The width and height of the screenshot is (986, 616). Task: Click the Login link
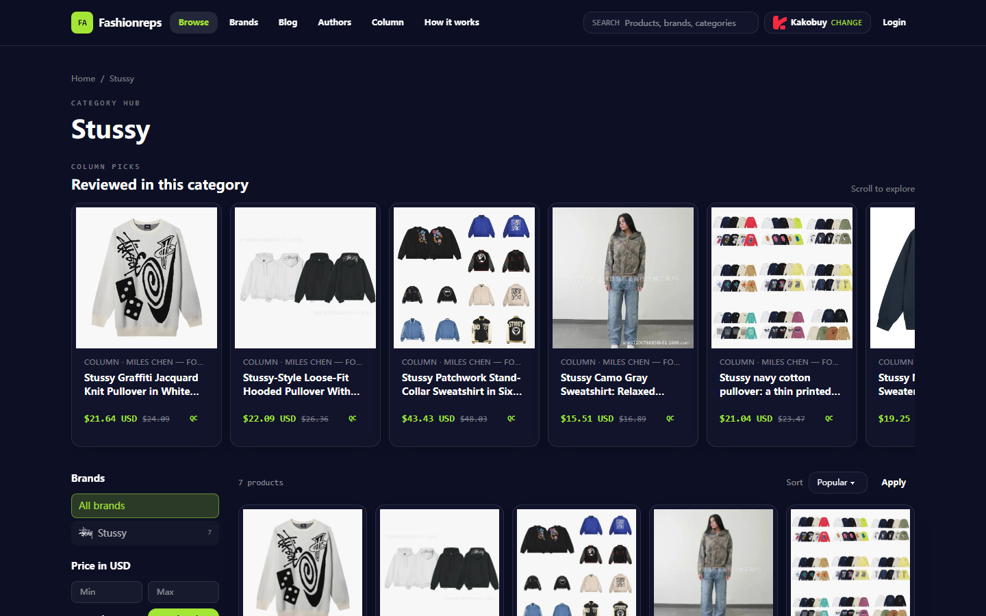[894, 23]
